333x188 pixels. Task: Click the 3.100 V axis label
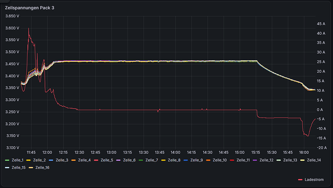(13, 148)
